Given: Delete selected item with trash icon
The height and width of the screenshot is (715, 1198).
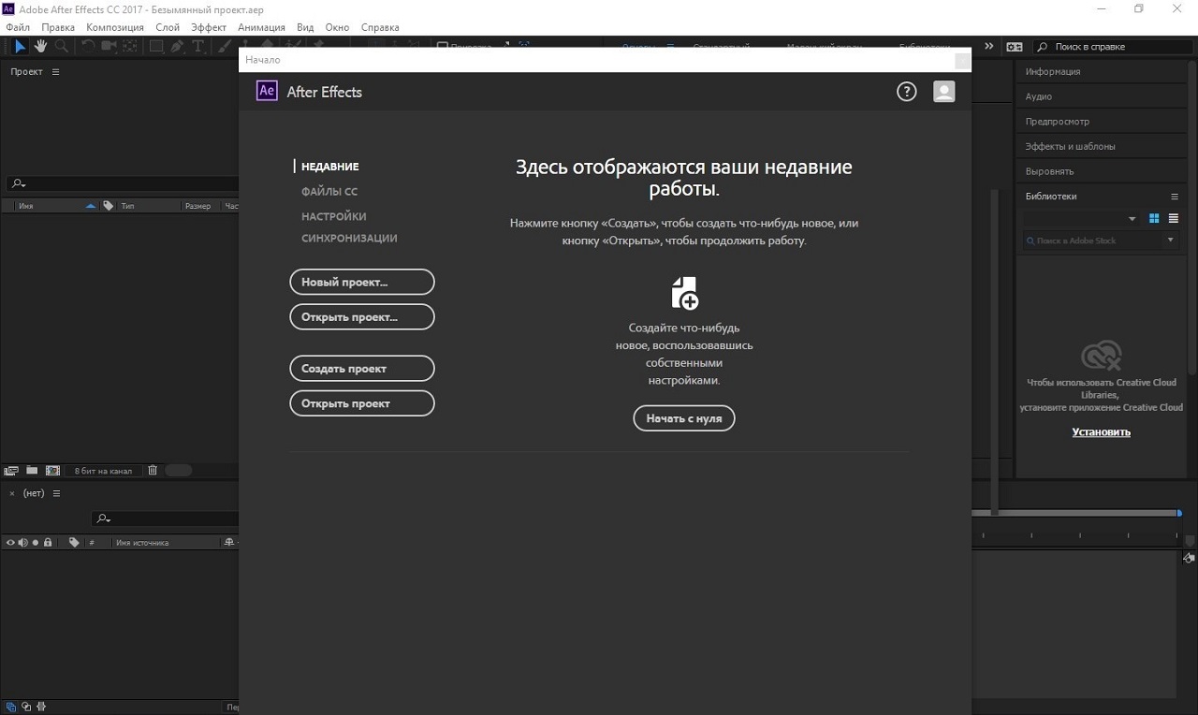Looking at the screenshot, I should click(x=153, y=471).
